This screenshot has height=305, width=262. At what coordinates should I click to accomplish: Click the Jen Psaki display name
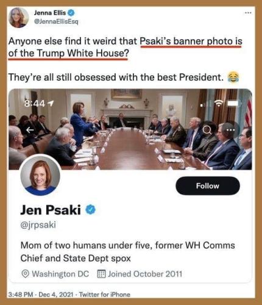coord(51,210)
